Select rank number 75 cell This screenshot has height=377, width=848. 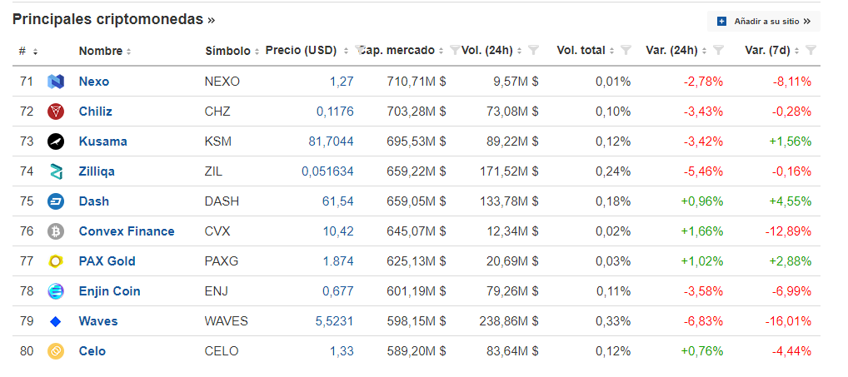[x=27, y=201]
